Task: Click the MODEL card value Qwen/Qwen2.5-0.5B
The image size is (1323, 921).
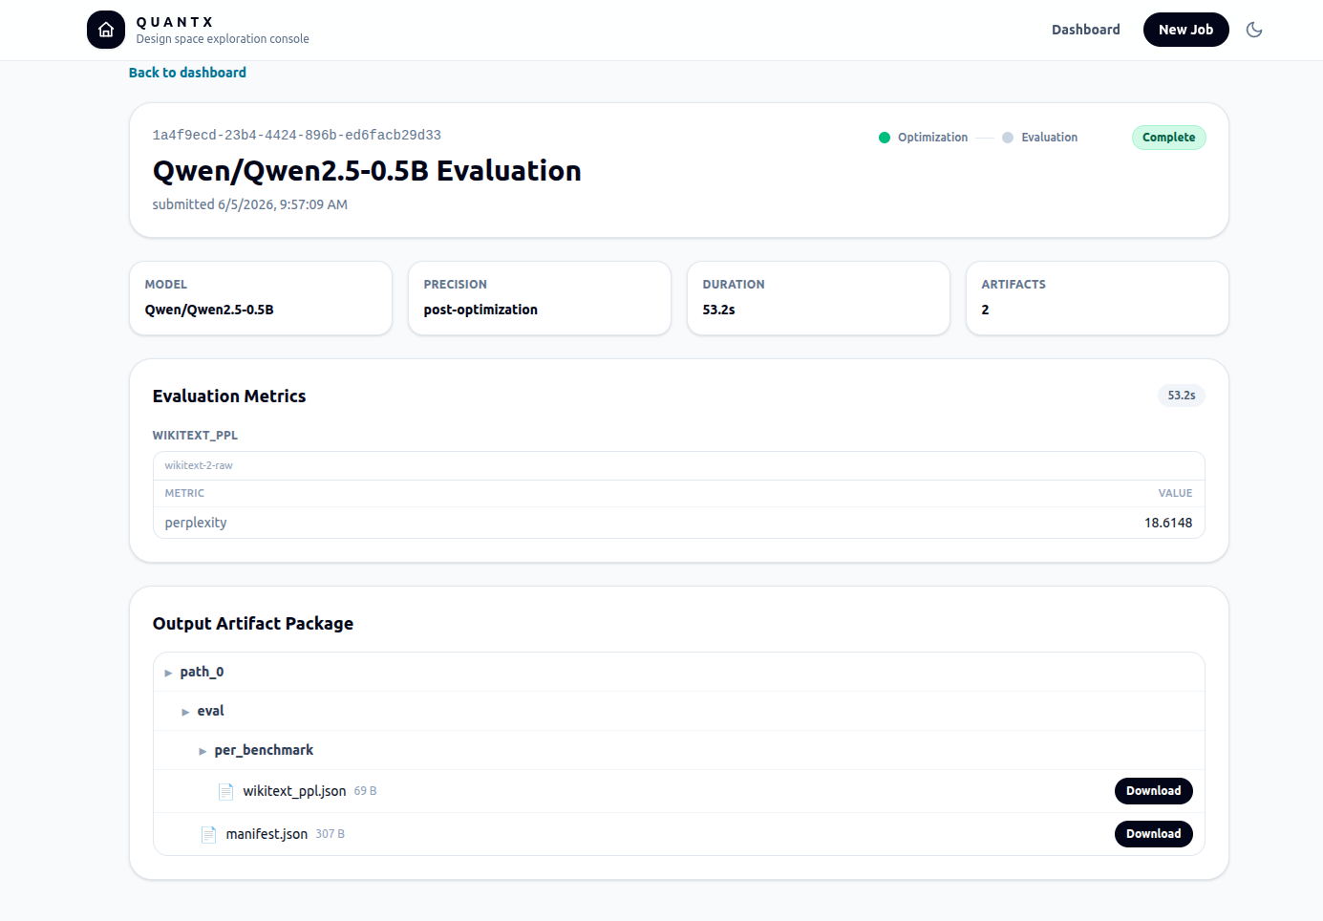Action: pos(209,310)
